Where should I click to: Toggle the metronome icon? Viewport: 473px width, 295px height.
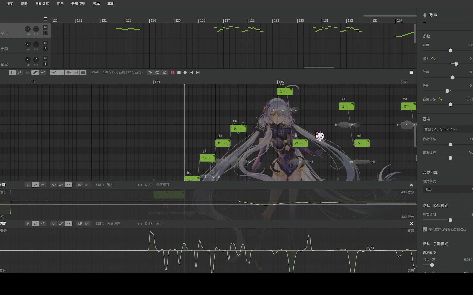point(165,72)
